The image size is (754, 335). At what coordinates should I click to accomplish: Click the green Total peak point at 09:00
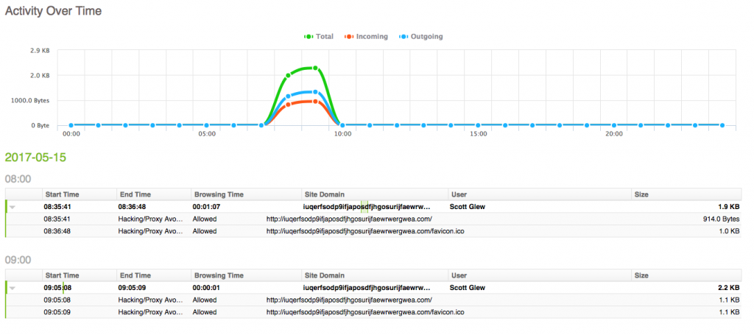pyautogui.click(x=315, y=68)
